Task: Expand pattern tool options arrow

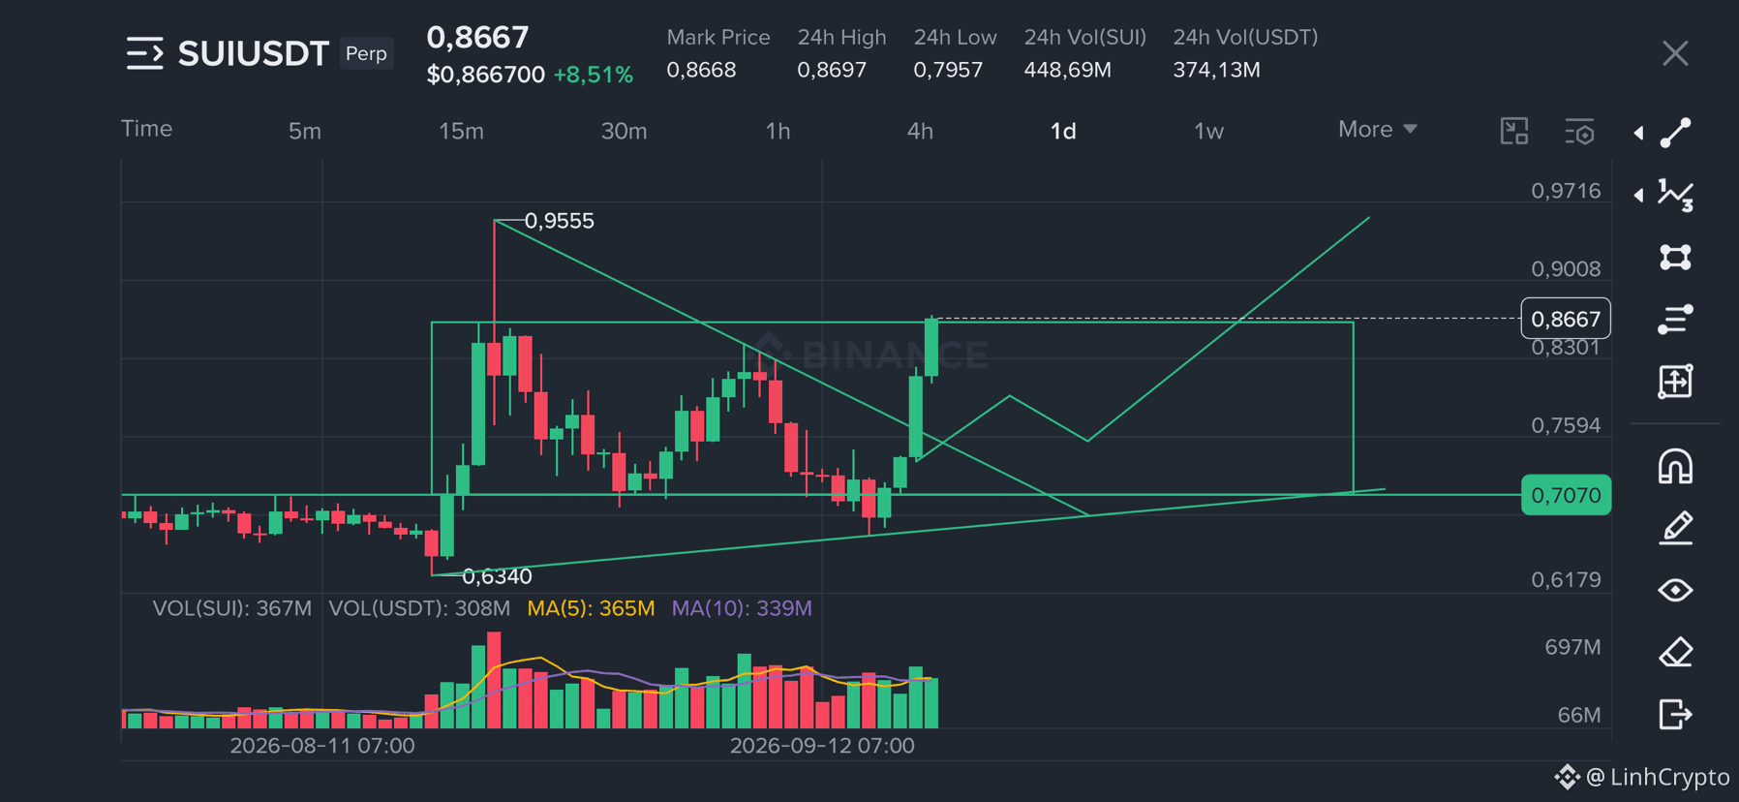Action: [x=1638, y=195]
